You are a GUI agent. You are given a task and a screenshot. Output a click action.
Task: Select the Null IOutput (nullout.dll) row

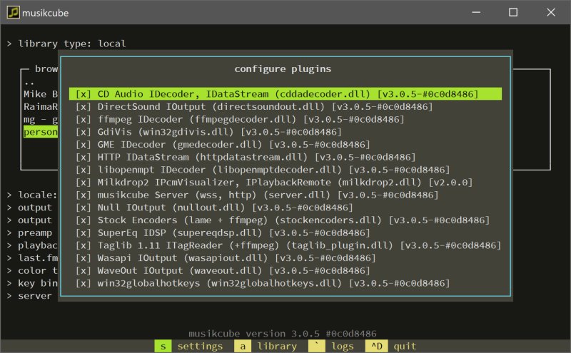click(x=285, y=208)
